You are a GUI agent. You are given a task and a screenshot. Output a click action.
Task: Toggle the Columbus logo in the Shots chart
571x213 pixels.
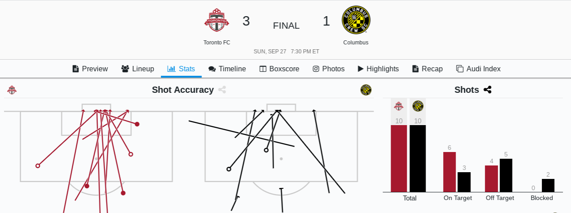(x=418, y=106)
